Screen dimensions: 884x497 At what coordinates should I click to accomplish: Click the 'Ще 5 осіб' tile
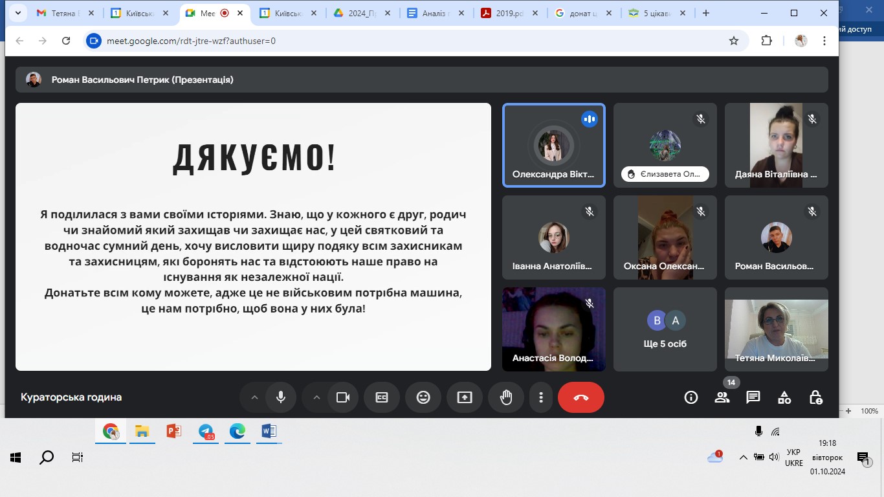tap(665, 329)
